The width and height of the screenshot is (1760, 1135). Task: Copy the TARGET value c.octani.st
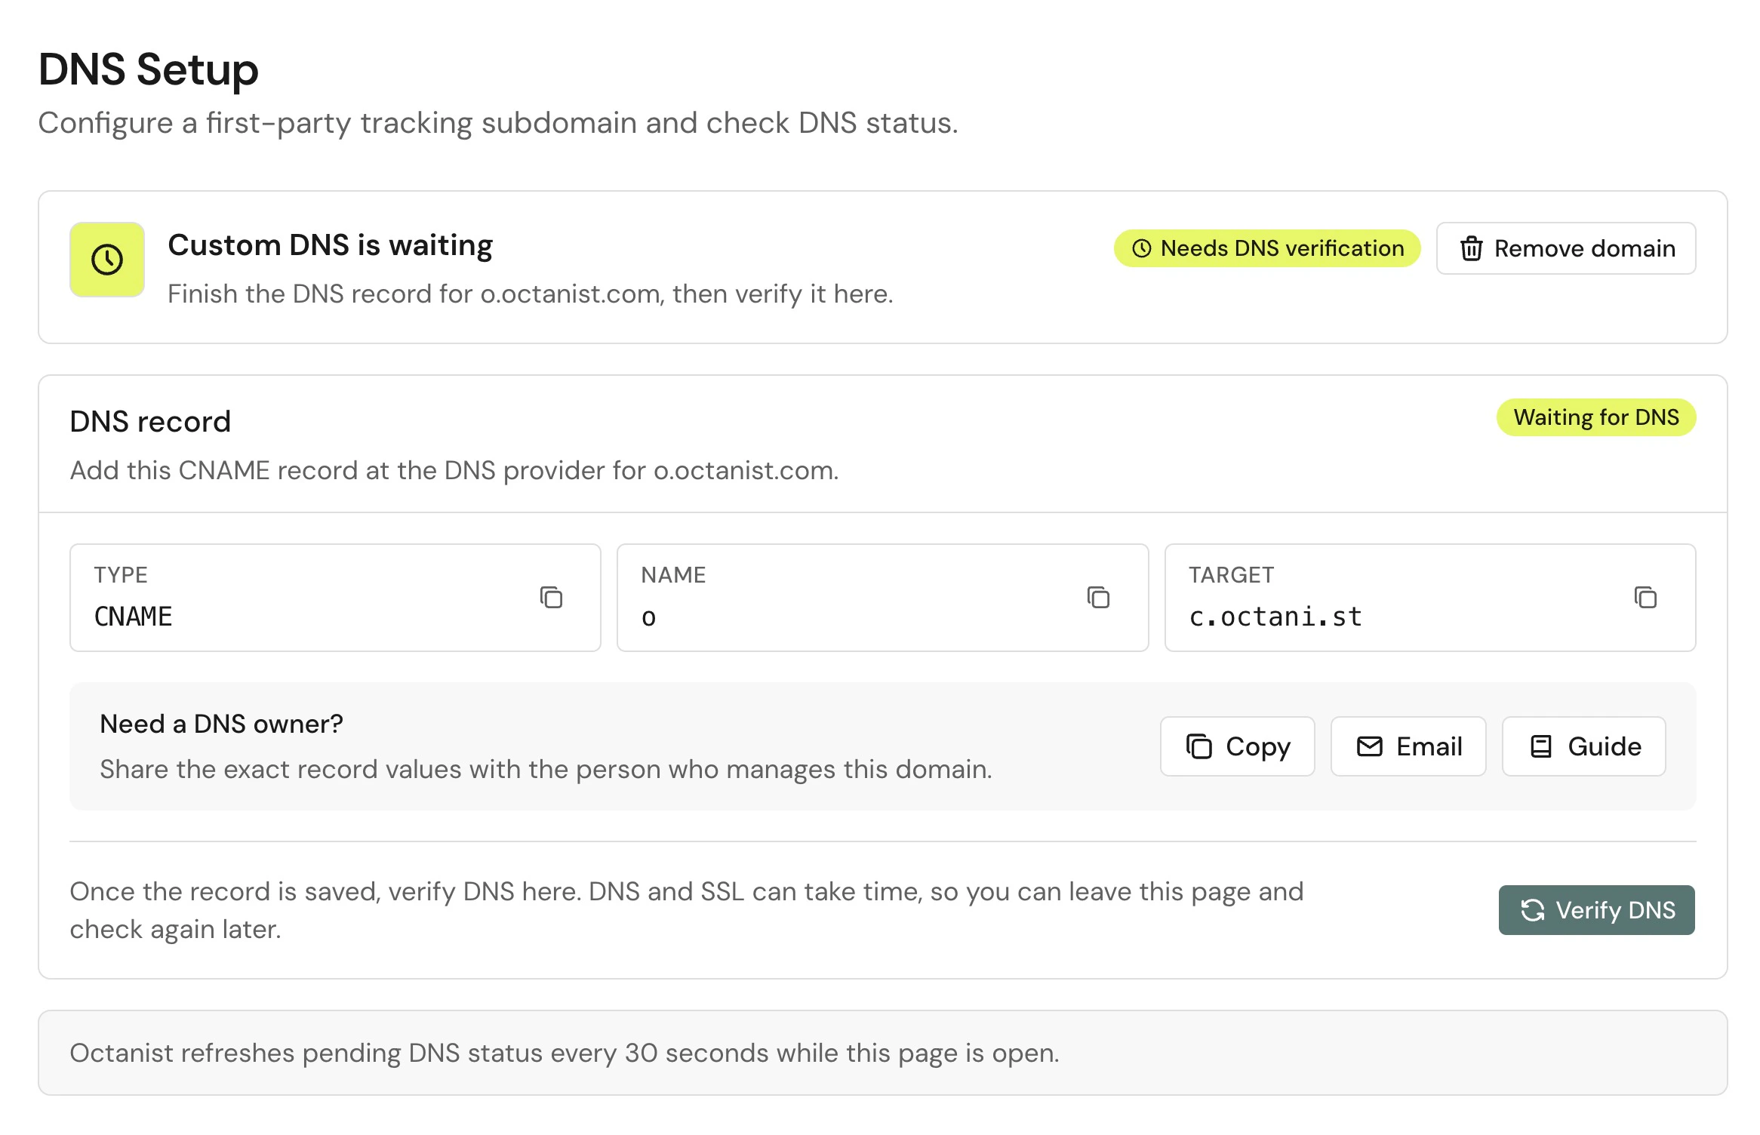(1645, 597)
